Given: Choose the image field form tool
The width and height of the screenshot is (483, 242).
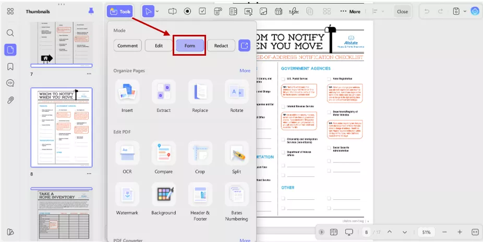Looking at the screenshot, I should [x=263, y=11].
